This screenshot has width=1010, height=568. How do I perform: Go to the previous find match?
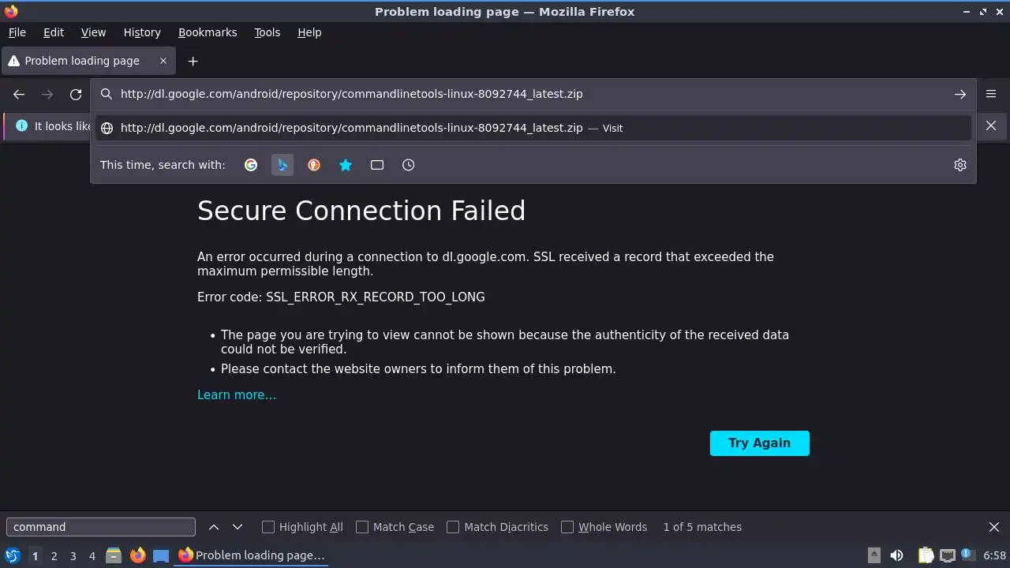pyautogui.click(x=214, y=527)
